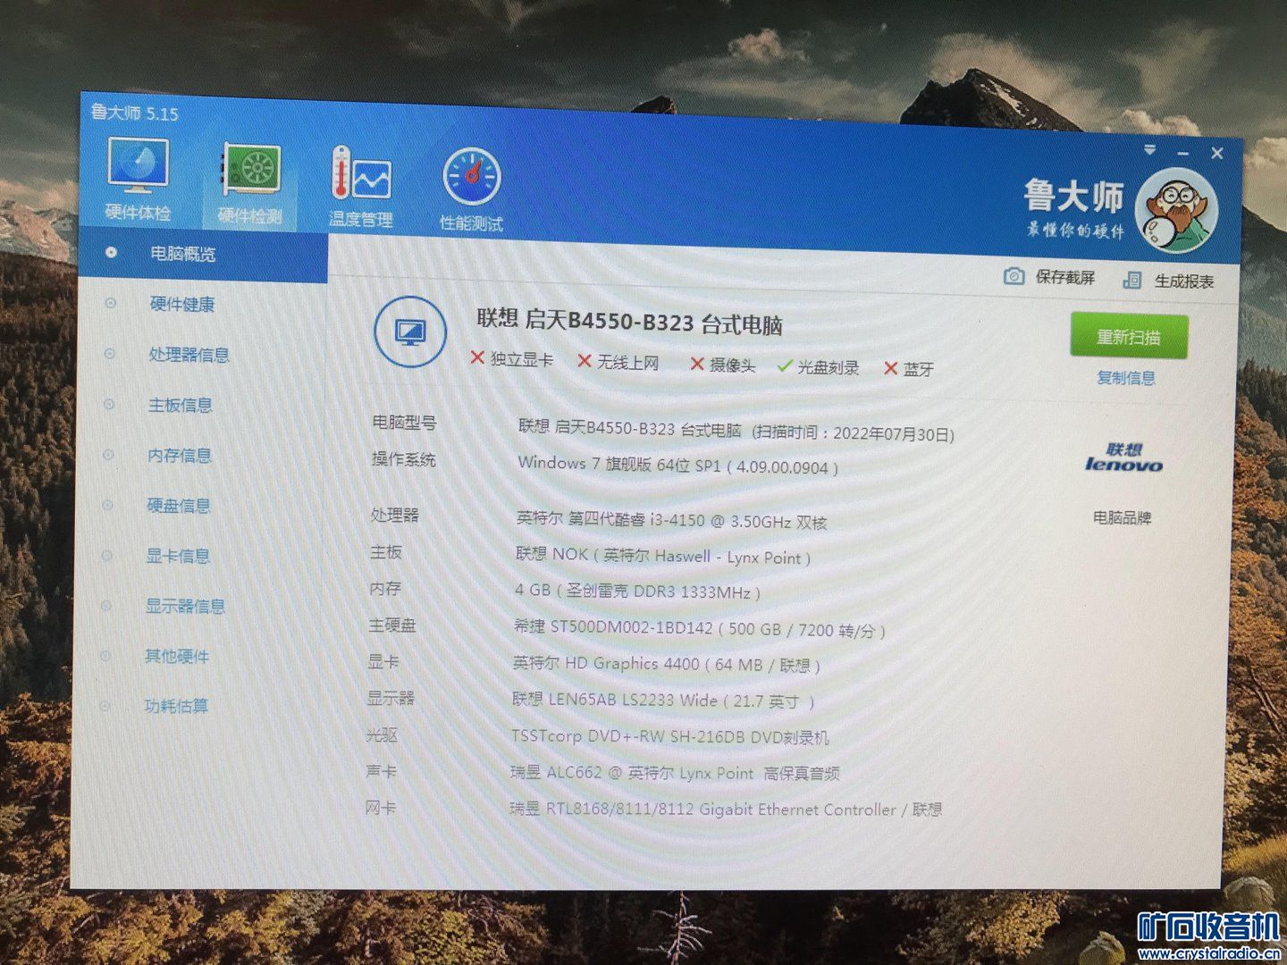The height and width of the screenshot is (965, 1287).
Task: Open the 硬件体检 hardware checkup tab
Action: coord(138,180)
